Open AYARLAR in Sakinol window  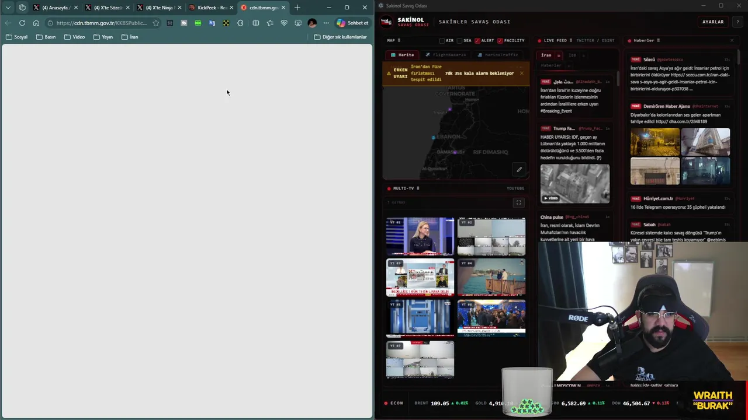(713, 22)
